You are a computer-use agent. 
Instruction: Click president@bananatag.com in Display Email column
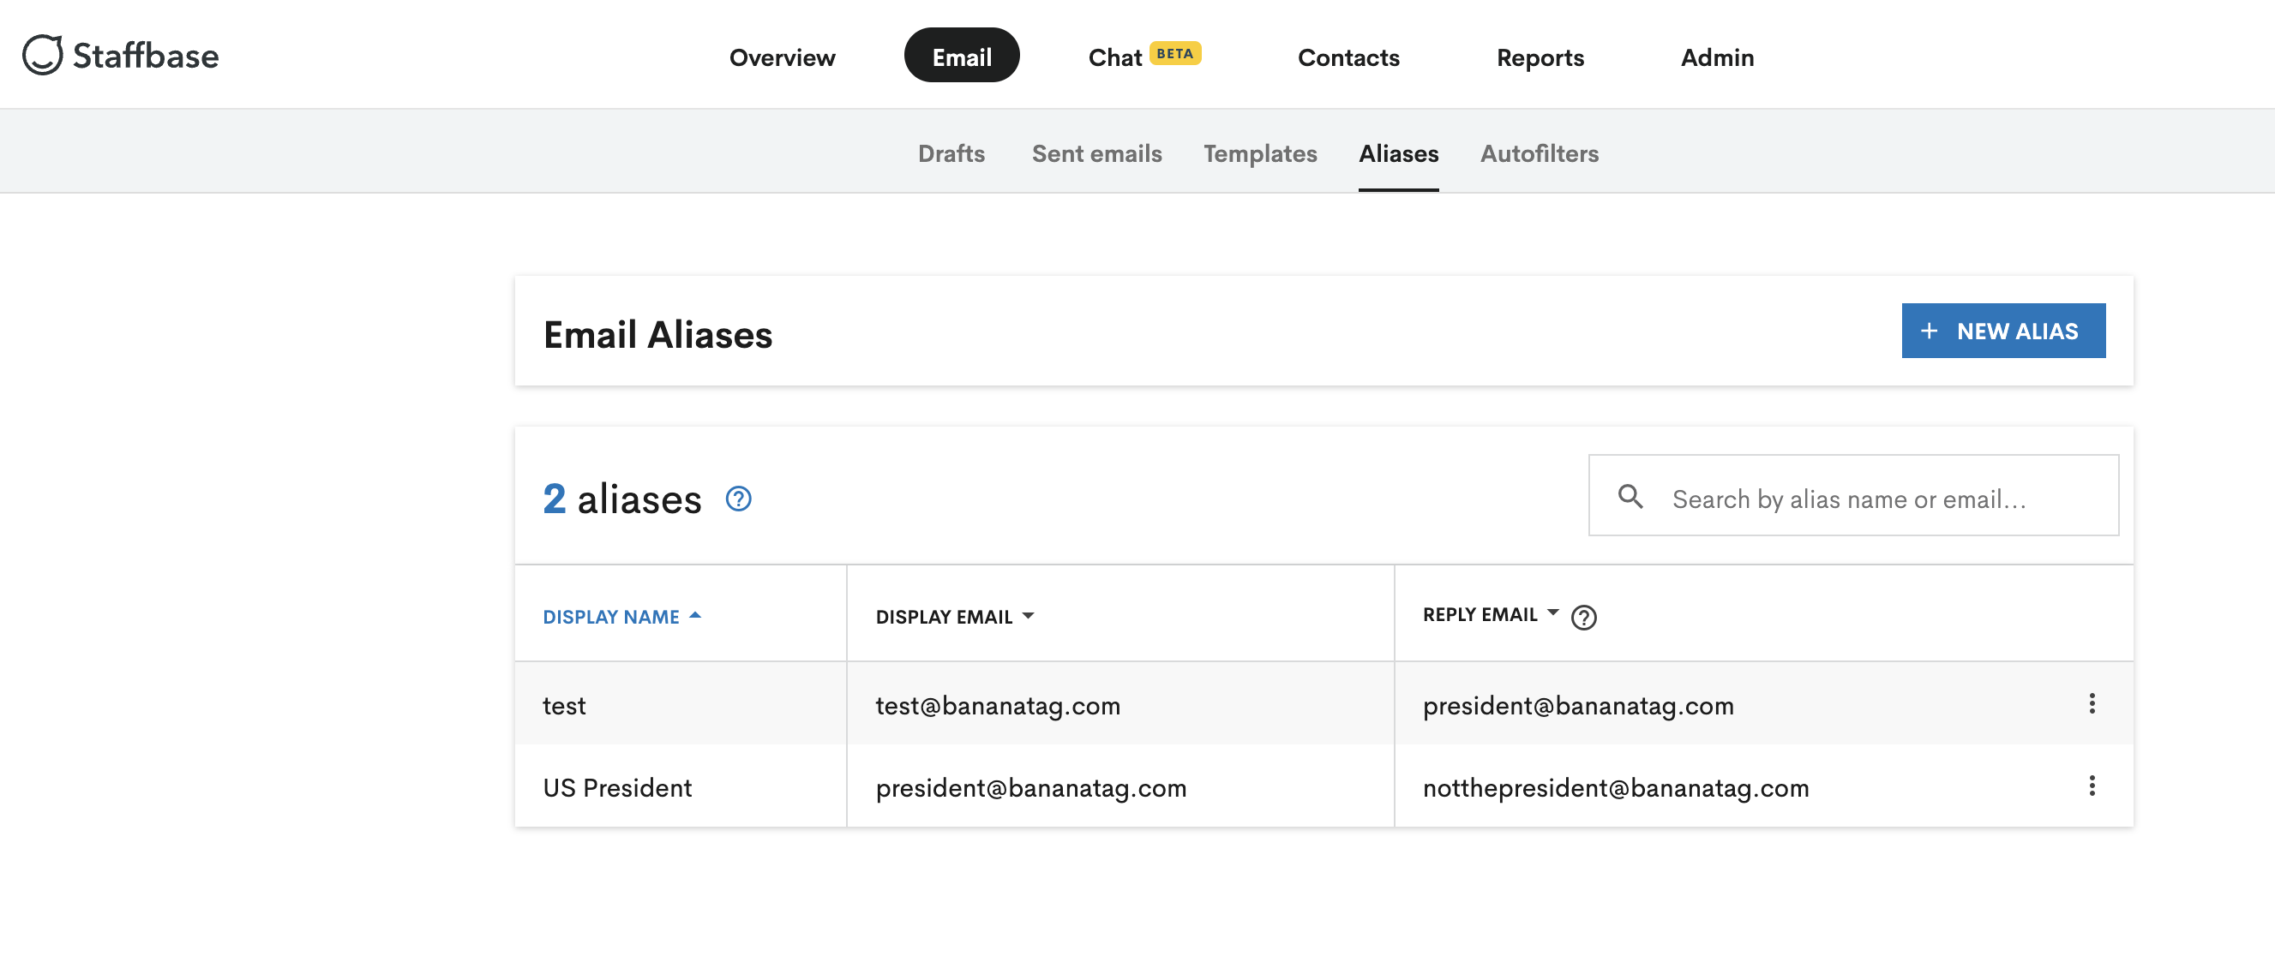[x=1030, y=787]
